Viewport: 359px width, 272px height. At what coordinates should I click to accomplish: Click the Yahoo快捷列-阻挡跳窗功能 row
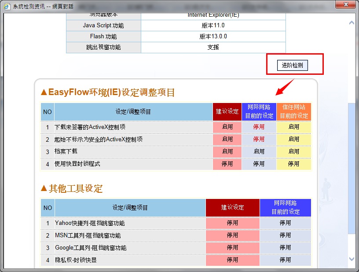pos(90,223)
